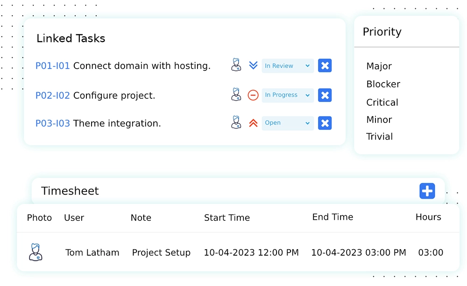This screenshot has height=286, width=467.
Task: Click the Blocker icon next to Configure project
Action: point(253,95)
